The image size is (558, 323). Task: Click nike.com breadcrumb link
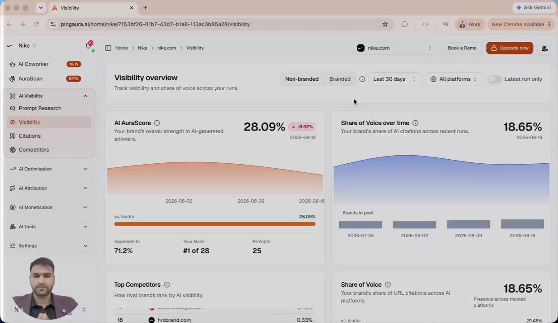(167, 48)
